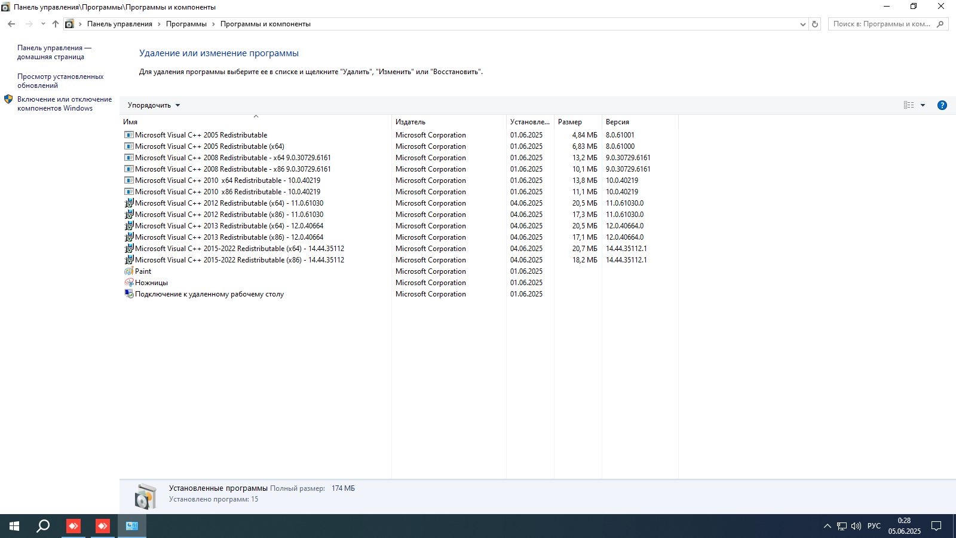
Task: Open the taskbar clock and date
Action: [x=904, y=526]
